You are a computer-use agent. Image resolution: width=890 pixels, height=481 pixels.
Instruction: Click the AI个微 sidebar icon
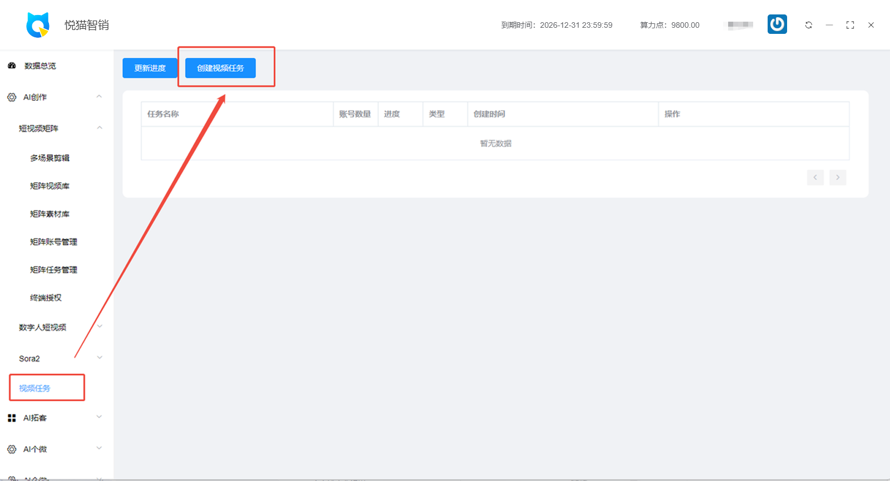12,449
